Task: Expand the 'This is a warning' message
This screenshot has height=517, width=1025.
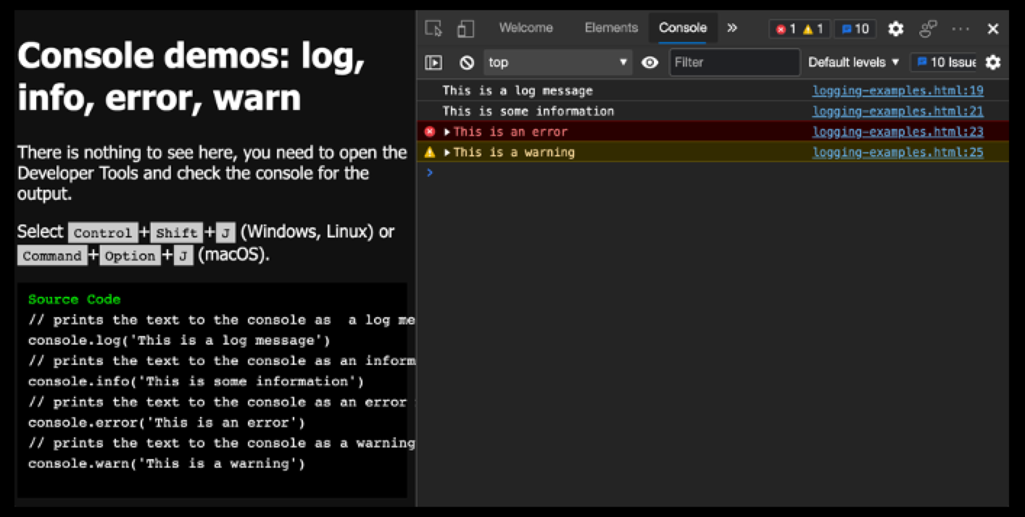Action: [447, 152]
